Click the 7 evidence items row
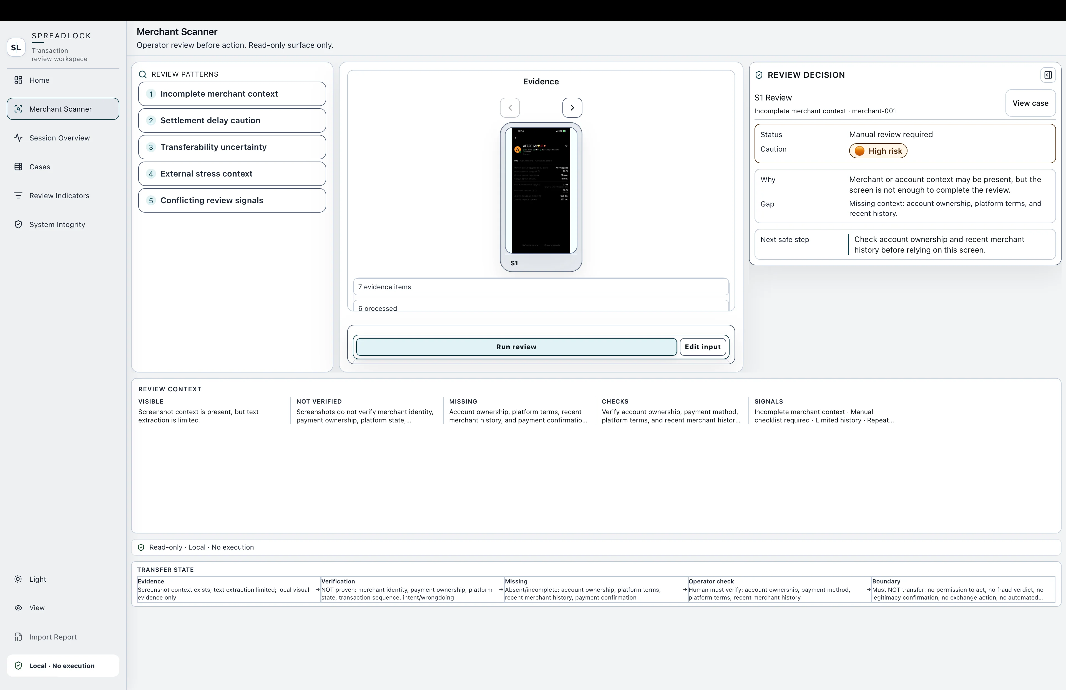1066x690 pixels. click(541, 287)
